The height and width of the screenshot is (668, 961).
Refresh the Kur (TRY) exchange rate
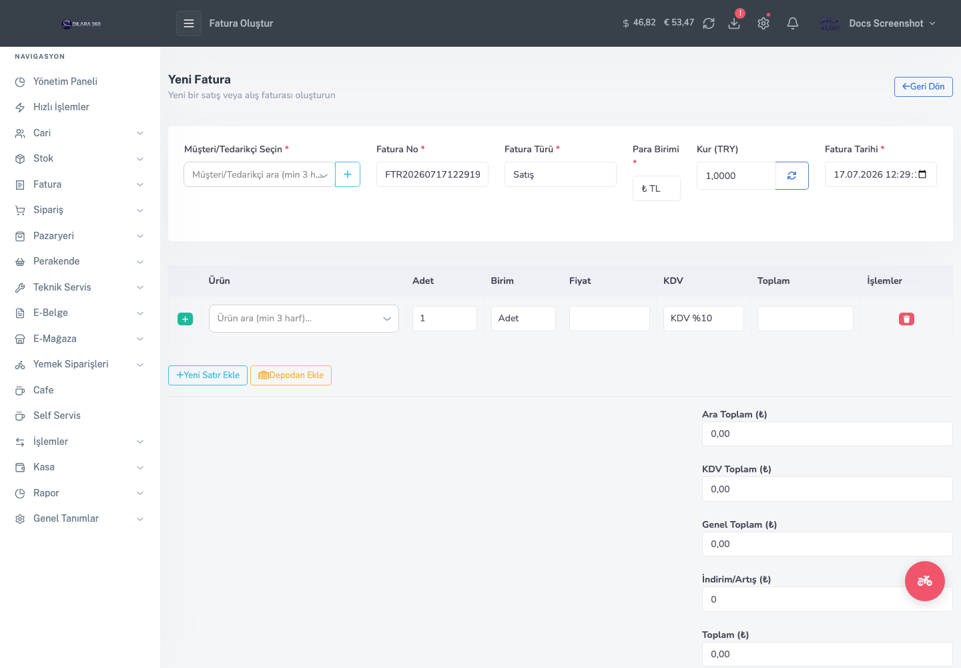(792, 176)
